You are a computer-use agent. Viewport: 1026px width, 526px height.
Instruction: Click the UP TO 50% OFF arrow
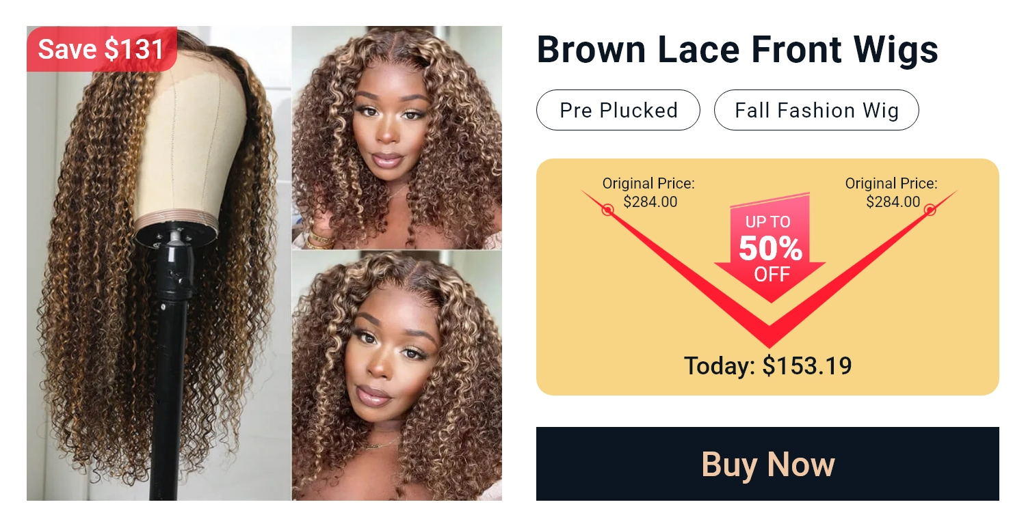[x=770, y=247]
